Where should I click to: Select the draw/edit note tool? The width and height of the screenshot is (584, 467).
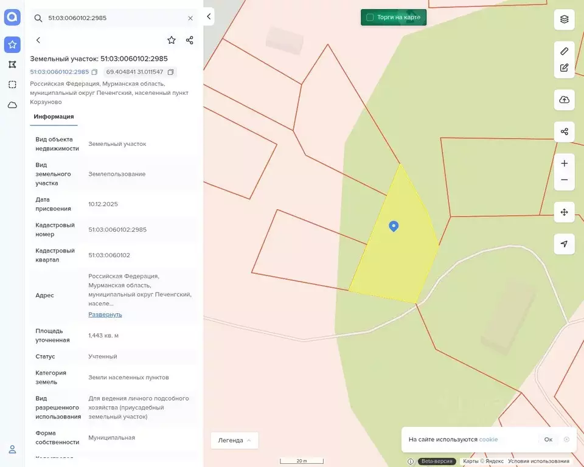tap(565, 67)
